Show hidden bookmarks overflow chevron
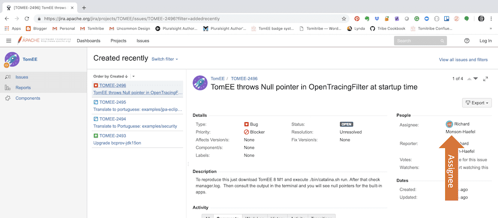Image resolution: width=498 pixels, height=218 pixels. [x=491, y=28]
